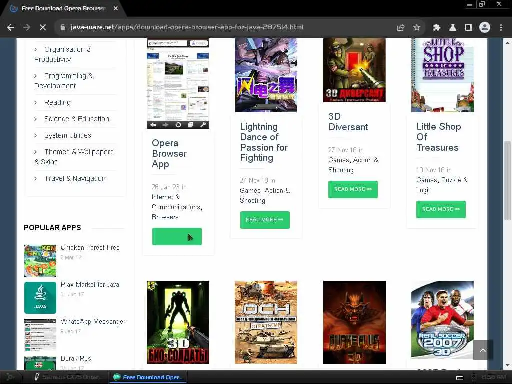The image size is (512, 384).
Task: Open the Science & Education category
Action: point(76,119)
